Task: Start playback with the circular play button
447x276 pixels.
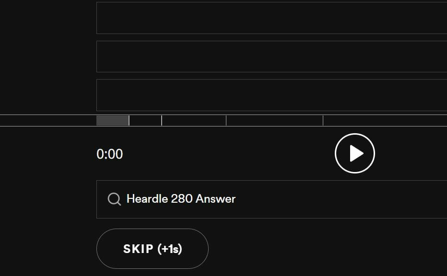Action: click(x=354, y=153)
